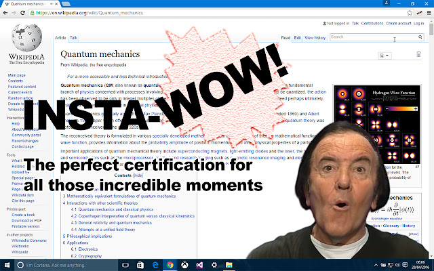434x271 pixels.
Task: Open the Main page sidebar link
Action: pyautogui.click(x=16, y=75)
